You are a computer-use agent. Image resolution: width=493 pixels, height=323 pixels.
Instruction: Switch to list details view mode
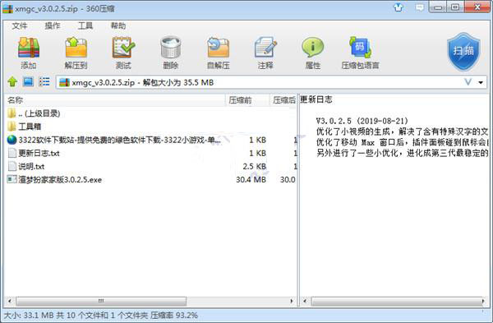44,82
